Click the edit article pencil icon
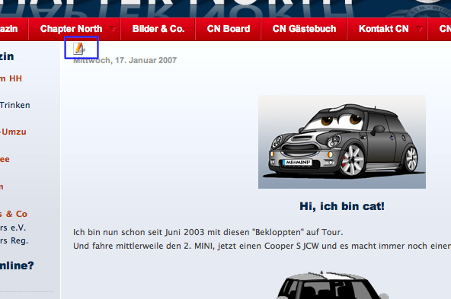Image resolution: width=451 pixels, height=299 pixels. click(78, 48)
